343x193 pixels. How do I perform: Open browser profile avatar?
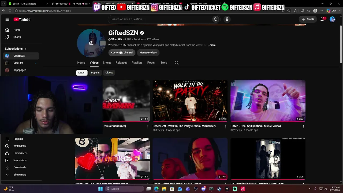tap(315, 11)
